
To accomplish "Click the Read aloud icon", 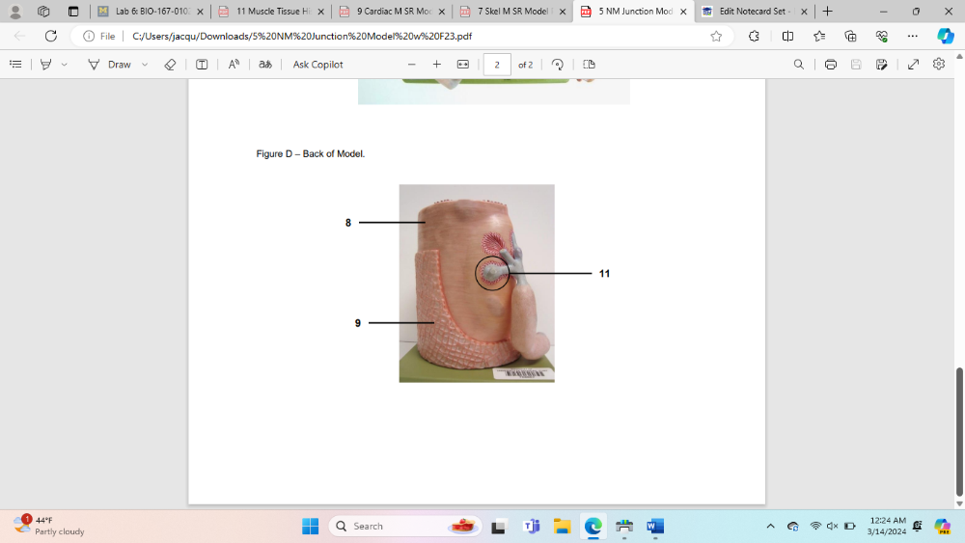I will coord(234,65).
